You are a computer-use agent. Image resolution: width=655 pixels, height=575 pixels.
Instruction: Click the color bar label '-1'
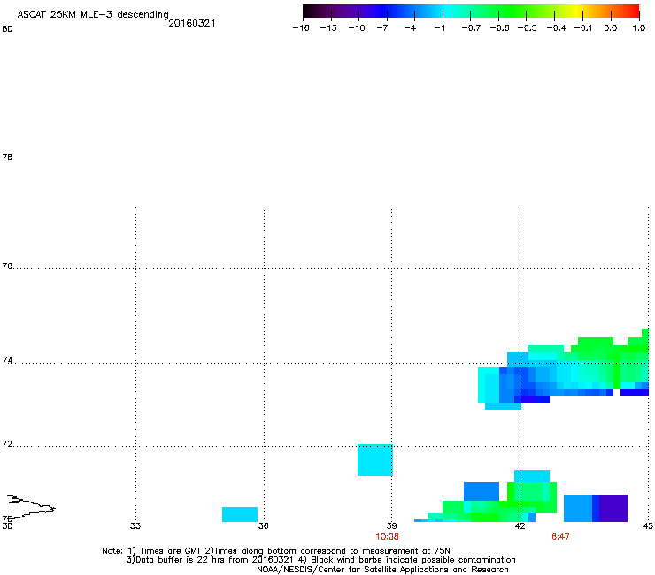point(439,28)
